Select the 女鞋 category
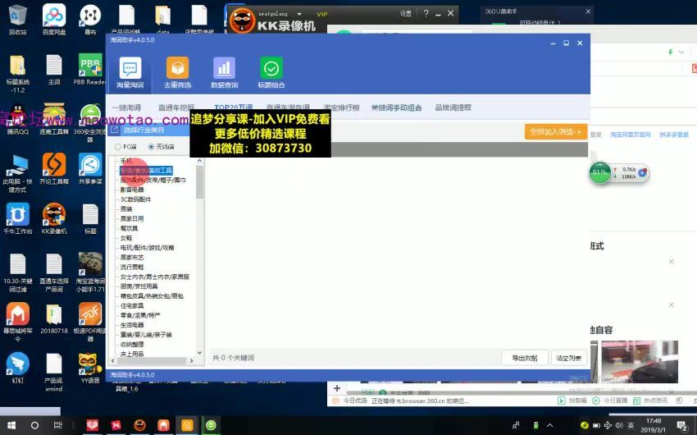697x435 pixels. click(x=126, y=238)
